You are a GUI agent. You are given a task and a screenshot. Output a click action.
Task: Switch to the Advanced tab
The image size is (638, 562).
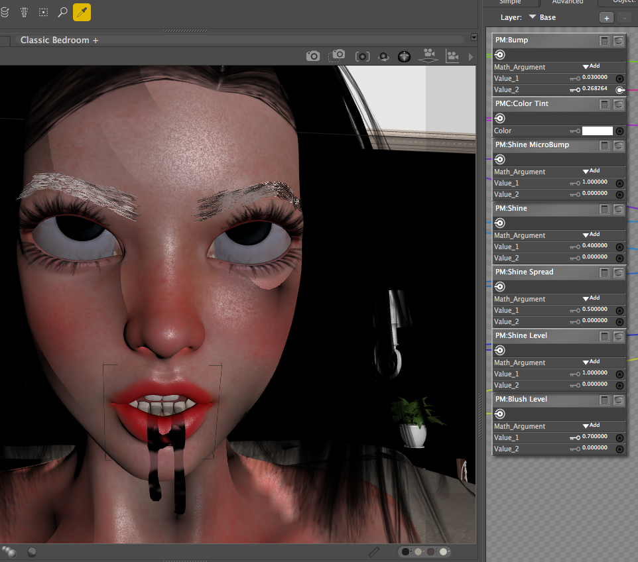coord(567,3)
